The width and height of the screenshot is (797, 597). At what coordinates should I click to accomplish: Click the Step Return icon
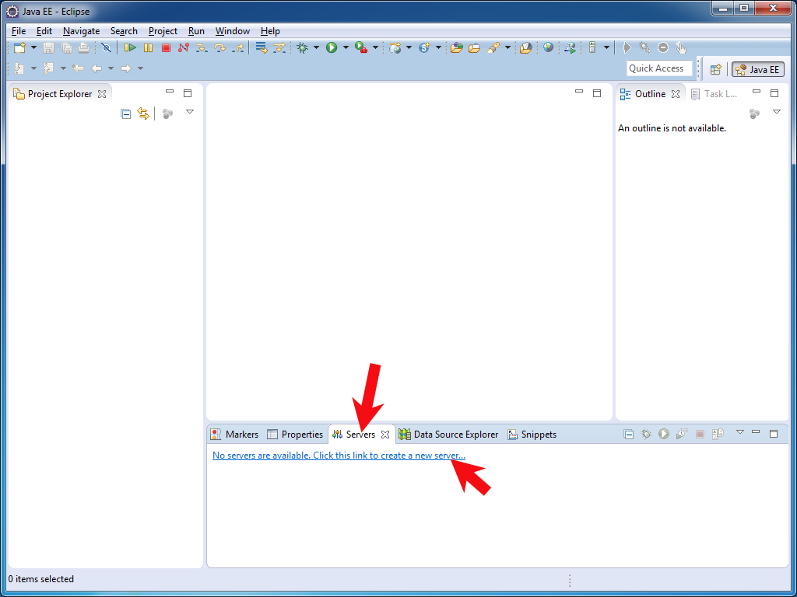click(237, 47)
